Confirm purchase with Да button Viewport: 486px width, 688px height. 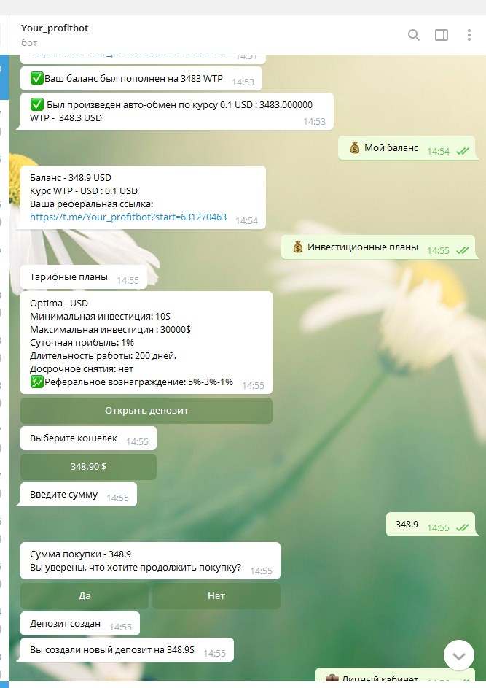pos(85,595)
